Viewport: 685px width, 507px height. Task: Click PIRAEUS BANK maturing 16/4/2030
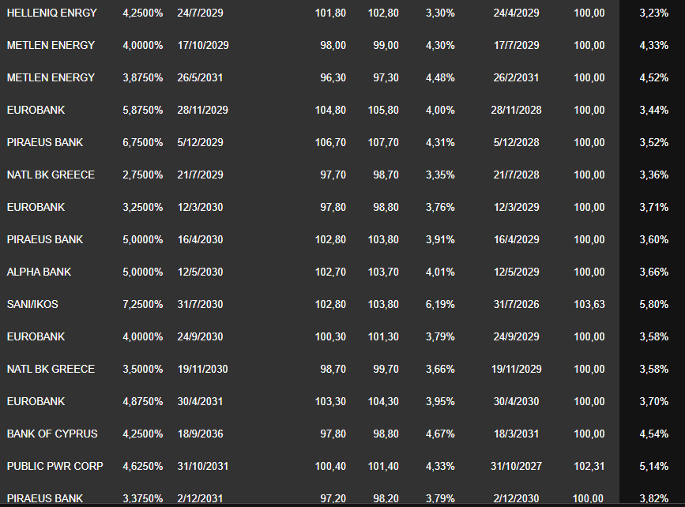coord(45,239)
